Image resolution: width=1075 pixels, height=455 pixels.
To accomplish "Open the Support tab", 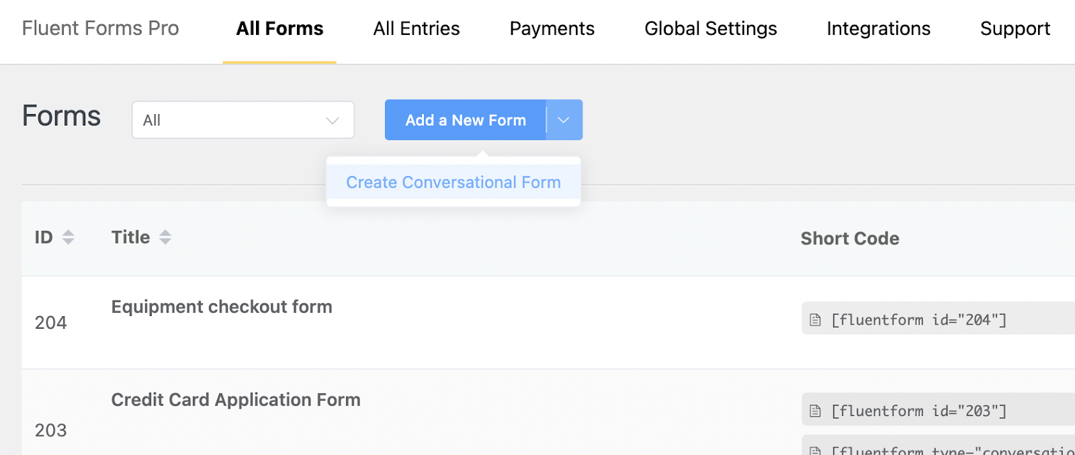I will 1015,29.
